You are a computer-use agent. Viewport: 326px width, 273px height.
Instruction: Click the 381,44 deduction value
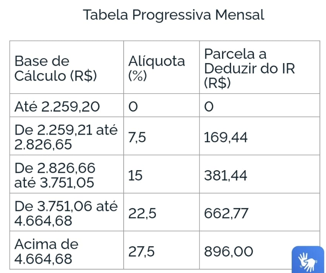pos(226,175)
